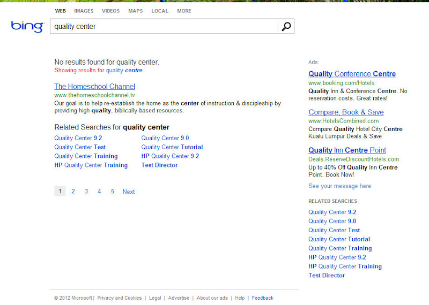The height and width of the screenshot is (305, 429).
Task: Open the MORE menu
Action: coord(184,11)
